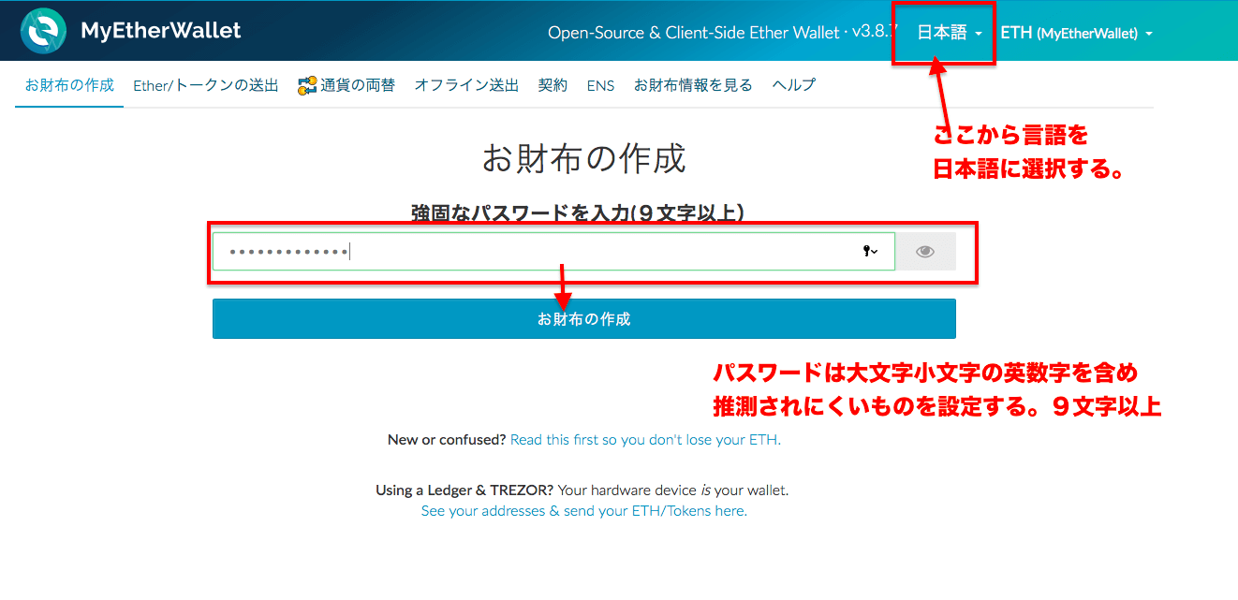Viewport: 1238px width, 600px height.
Task: Open the ETH (MyEtherWallet) network dropdown
Action: click(x=1076, y=33)
